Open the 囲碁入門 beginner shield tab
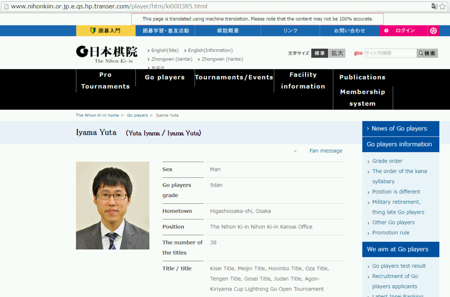Viewport: 450px width, 297px height. 105,31
